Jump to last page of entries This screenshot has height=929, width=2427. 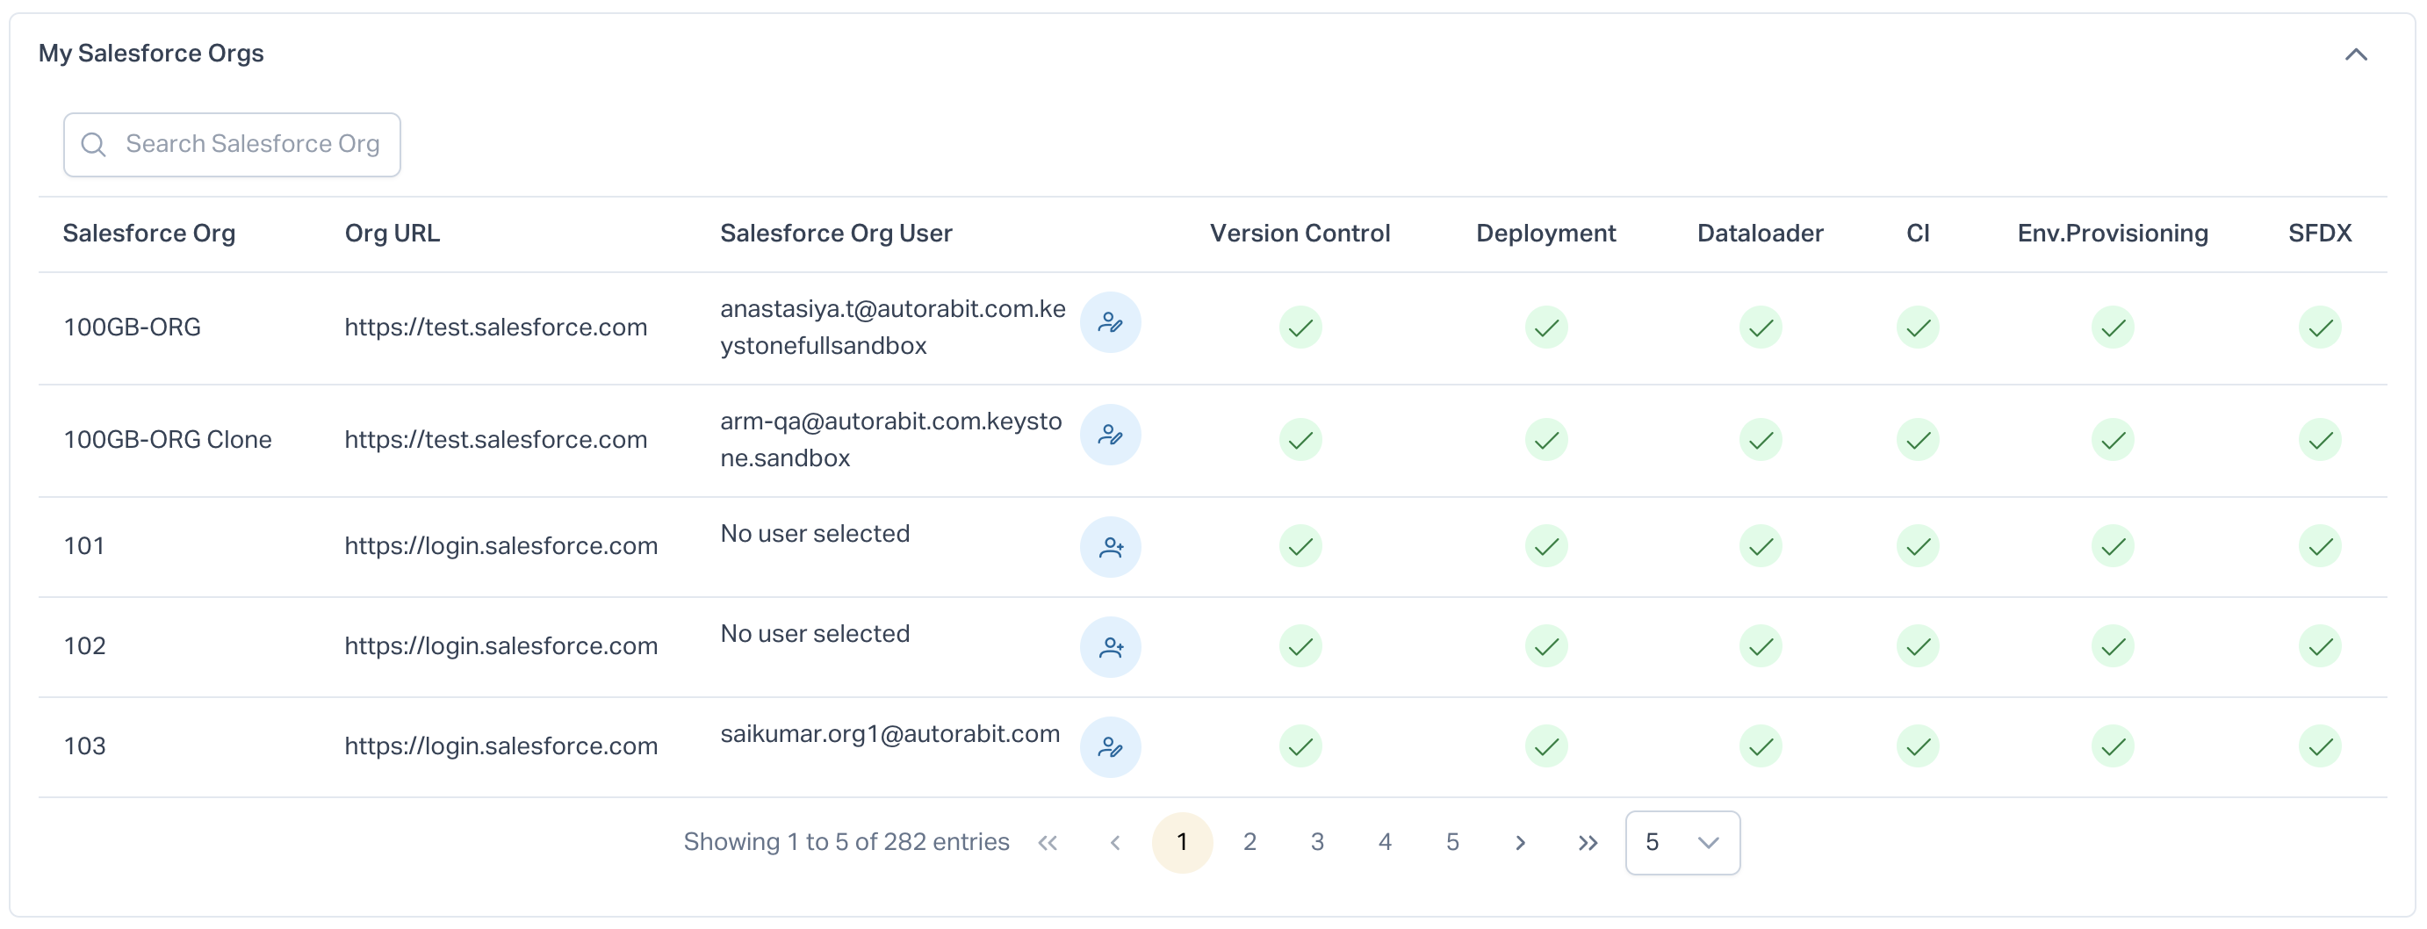pyautogui.click(x=1587, y=843)
